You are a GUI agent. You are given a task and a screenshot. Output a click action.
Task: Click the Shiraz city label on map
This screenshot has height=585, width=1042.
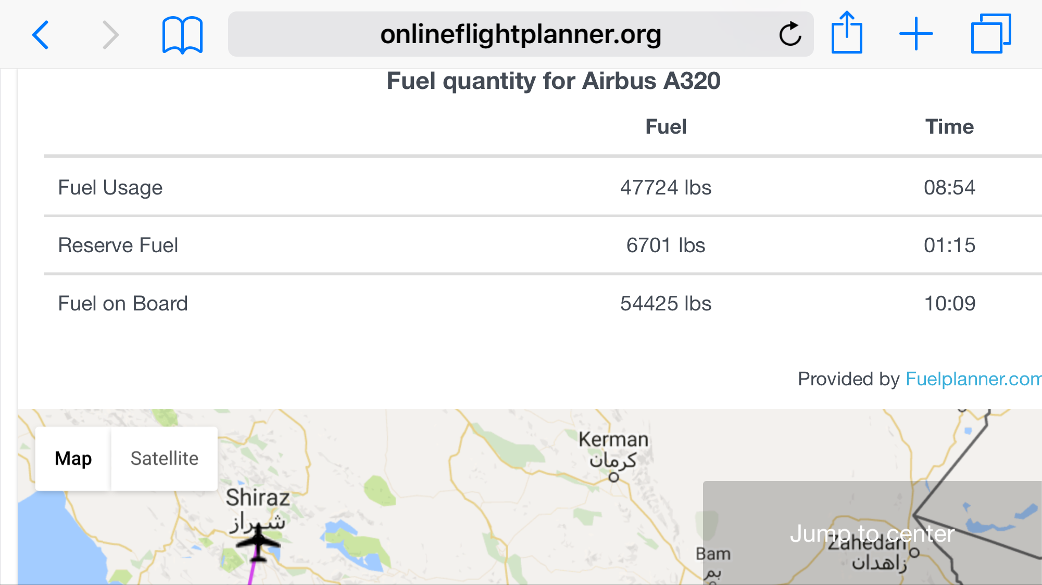[x=257, y=498]
